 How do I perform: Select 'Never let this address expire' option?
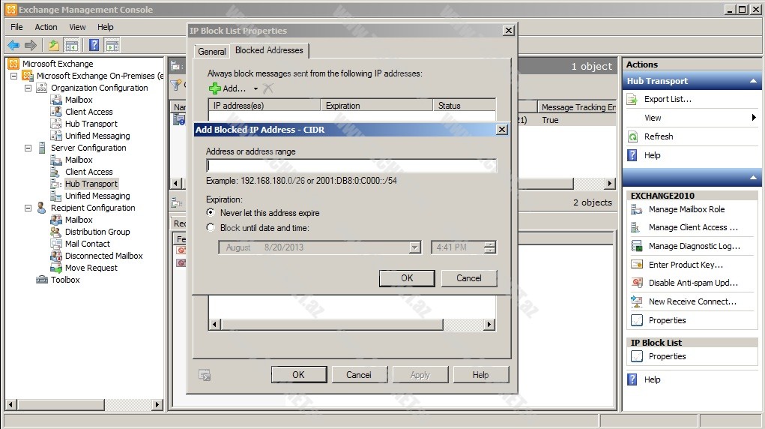[211, 213]
